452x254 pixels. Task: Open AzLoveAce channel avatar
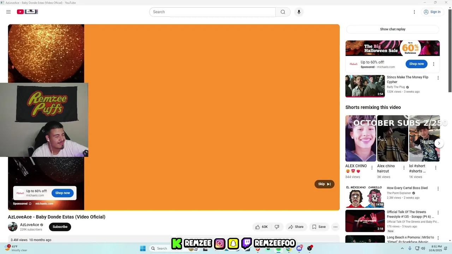[x=13, y=227]
